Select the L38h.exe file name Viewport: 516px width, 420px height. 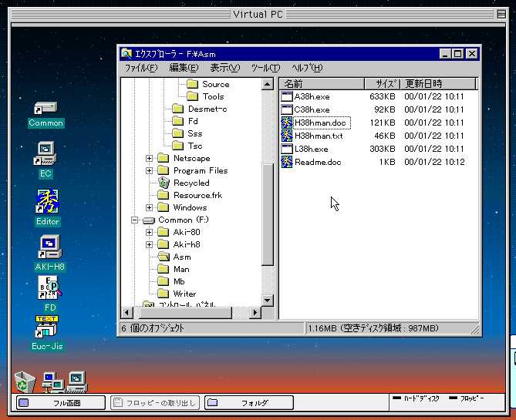312,149
